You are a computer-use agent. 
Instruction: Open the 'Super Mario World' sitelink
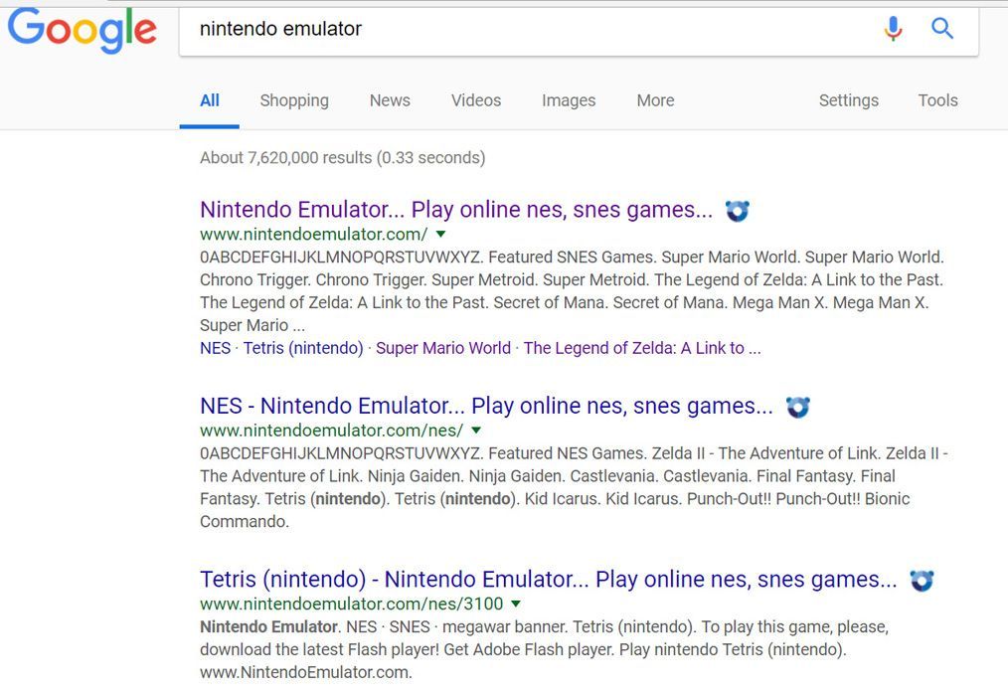pyautogui.click(x=443, y=348)
